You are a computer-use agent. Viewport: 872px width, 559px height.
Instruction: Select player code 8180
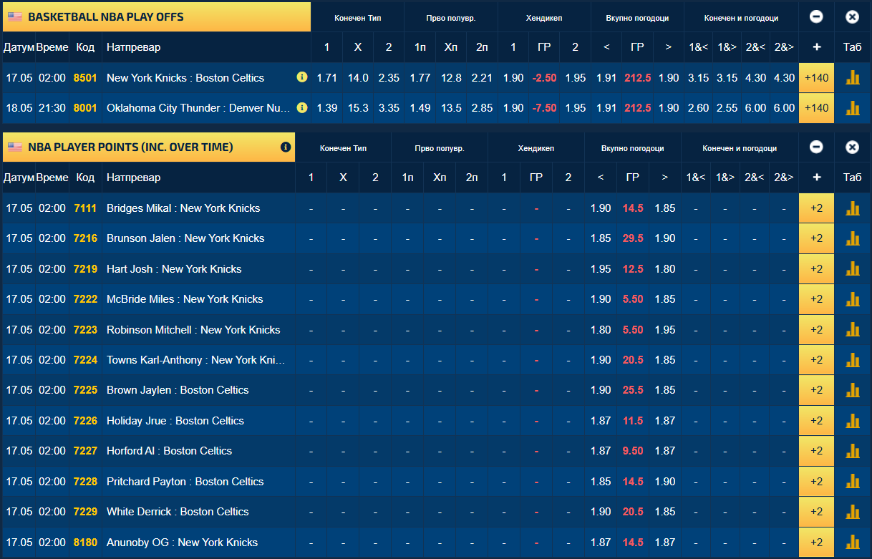(85, 543)
